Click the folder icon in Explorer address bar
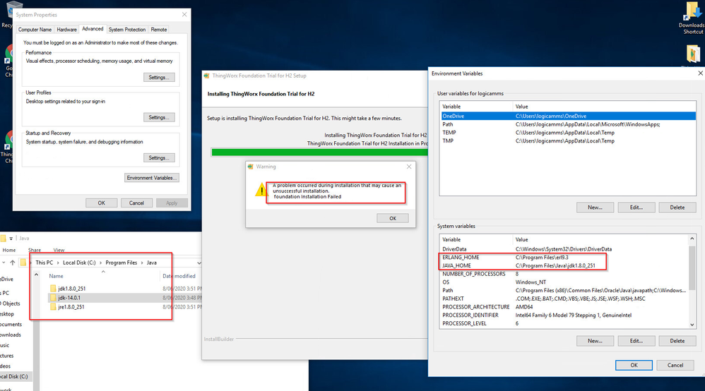The height and width of the screenshot is (391, 705). [23, 263]
